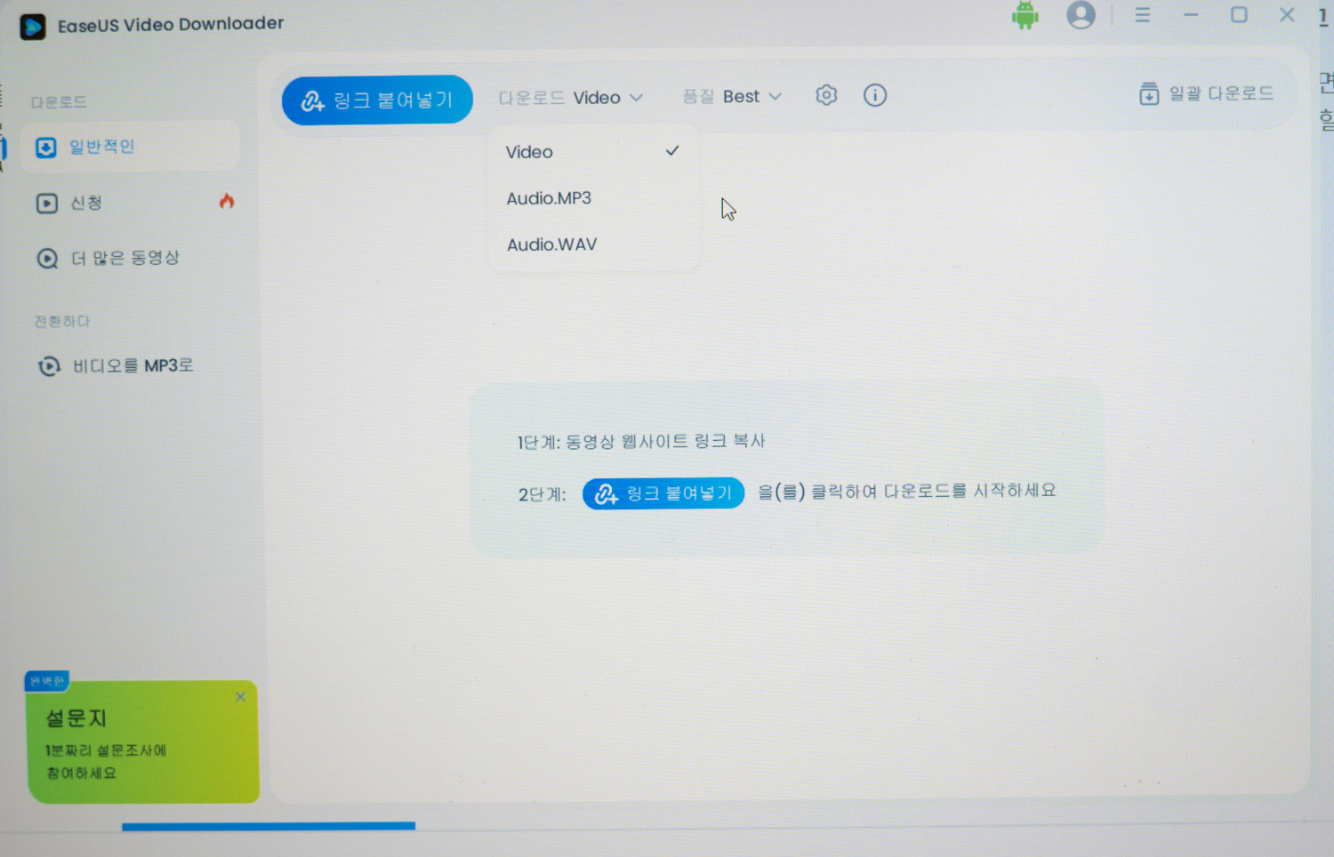
Task: Click the EaseUS Video Downloader logo icon
Action: coord(33,27)
